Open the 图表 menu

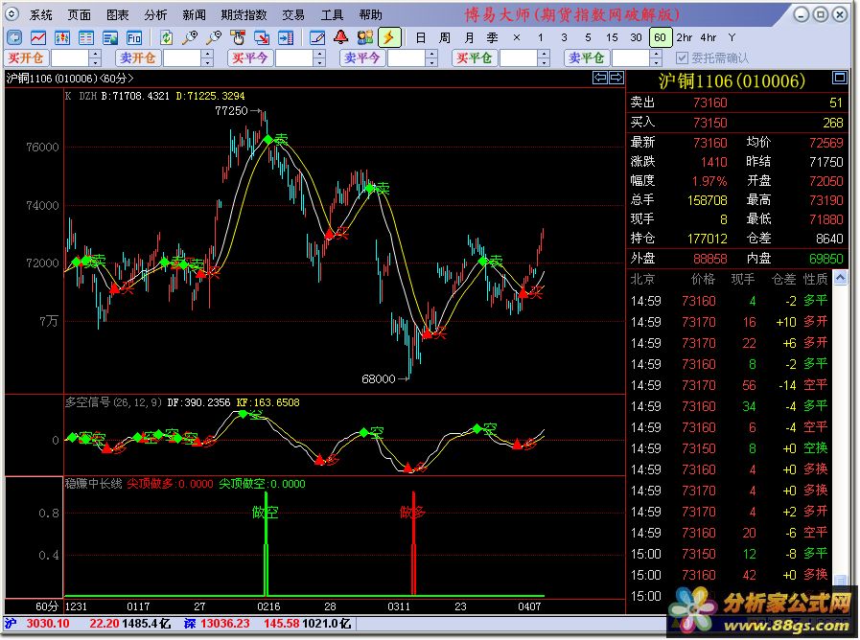coord(118,14)
